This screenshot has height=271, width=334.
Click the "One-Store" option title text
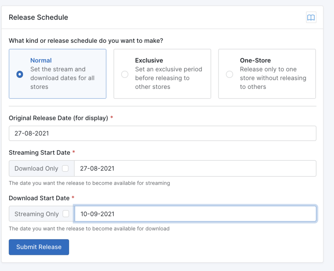point(255,60)
